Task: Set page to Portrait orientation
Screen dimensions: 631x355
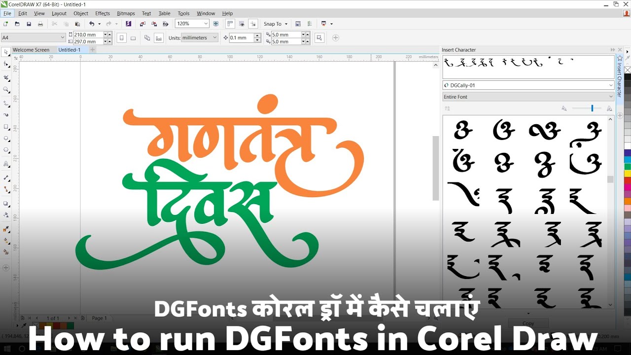Action: point(121,37)
